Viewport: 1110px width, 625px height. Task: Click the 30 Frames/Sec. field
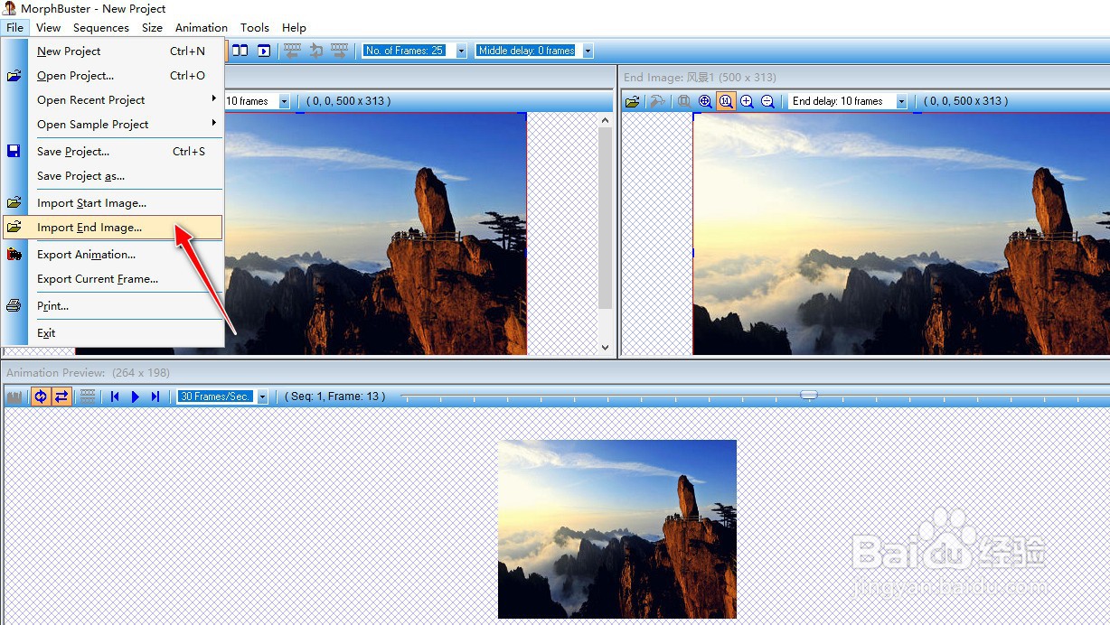[x=216, y=396]
